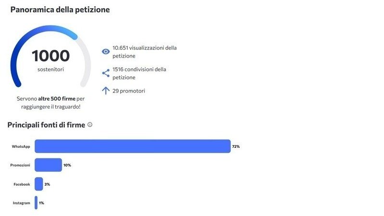Click the 1516 condivisioni della petizione text
Screen dimensions: 384x216
[x=139, y=73]
